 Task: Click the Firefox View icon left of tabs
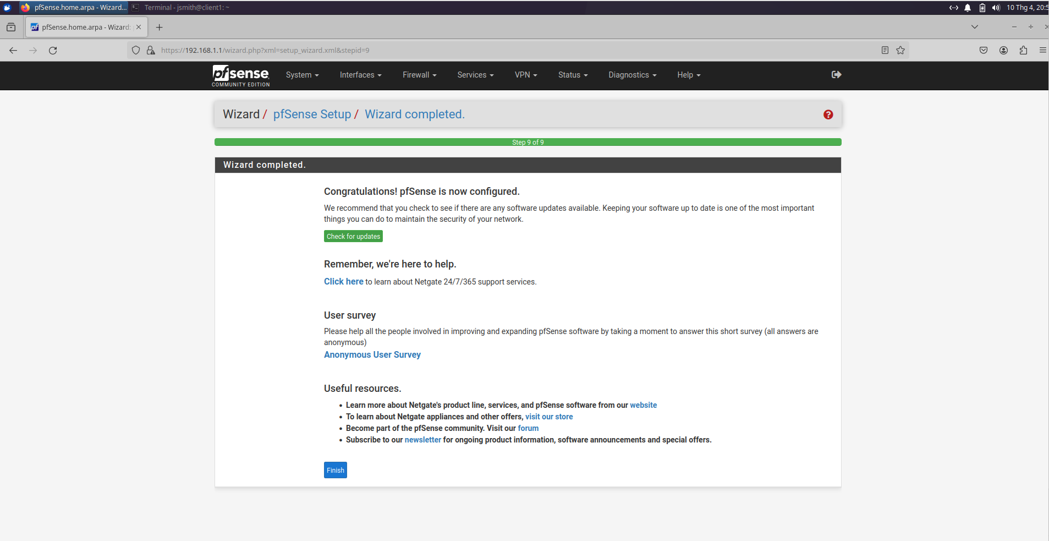tap(11, 27)
